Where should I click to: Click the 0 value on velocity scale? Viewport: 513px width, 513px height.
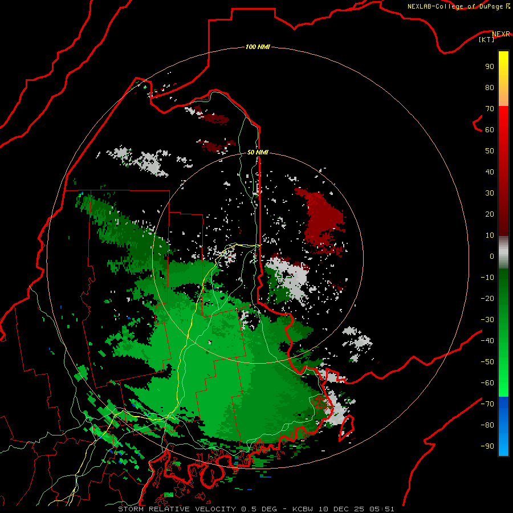click(492, 256)
